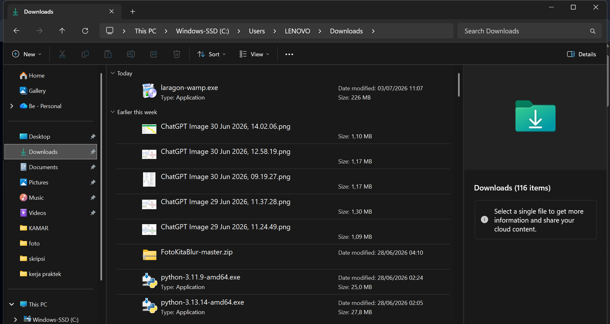
Task: Collapse the This PC tree node
Action: [x=12, y=304]
